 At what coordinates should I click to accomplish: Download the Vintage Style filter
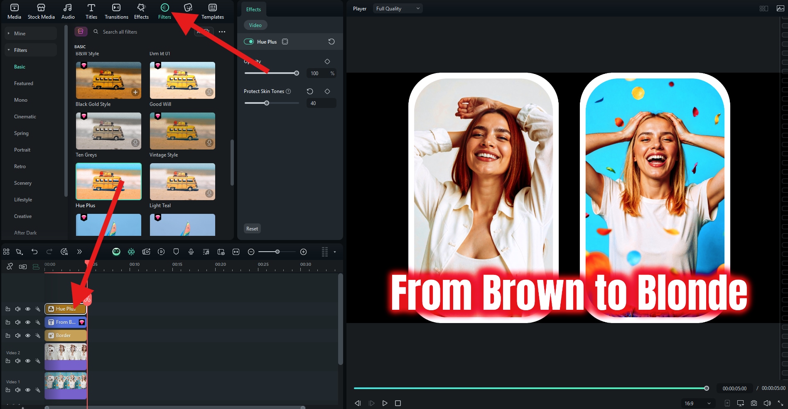point(209,143)
